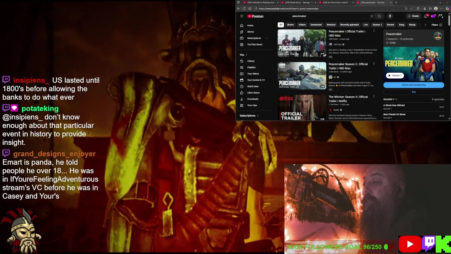Show more filter chips with right arrow

pyautogui.click(x=425, y=25)
